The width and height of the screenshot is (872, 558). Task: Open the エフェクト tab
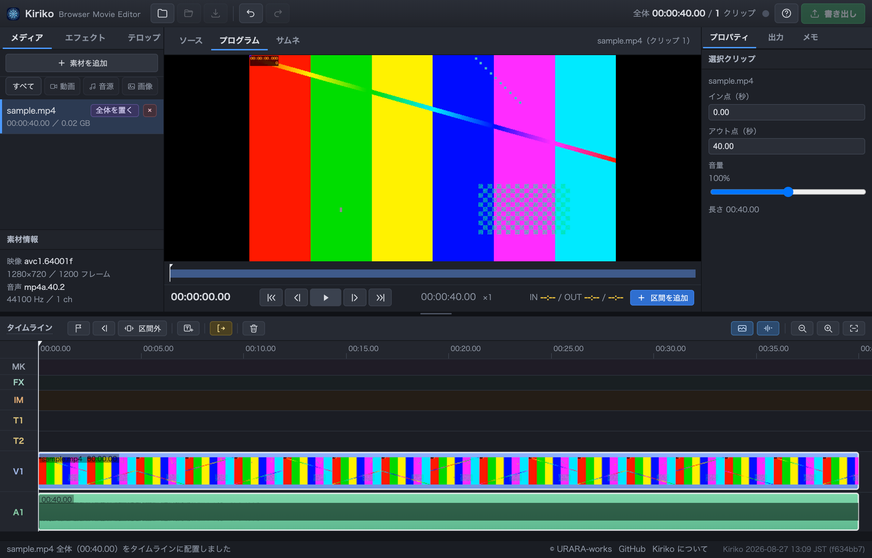coord(85,38)
